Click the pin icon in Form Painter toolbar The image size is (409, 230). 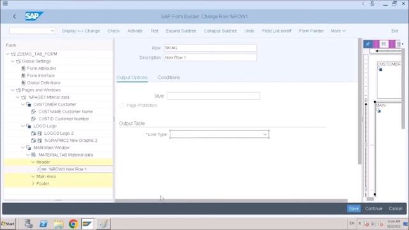pos(368,44)
